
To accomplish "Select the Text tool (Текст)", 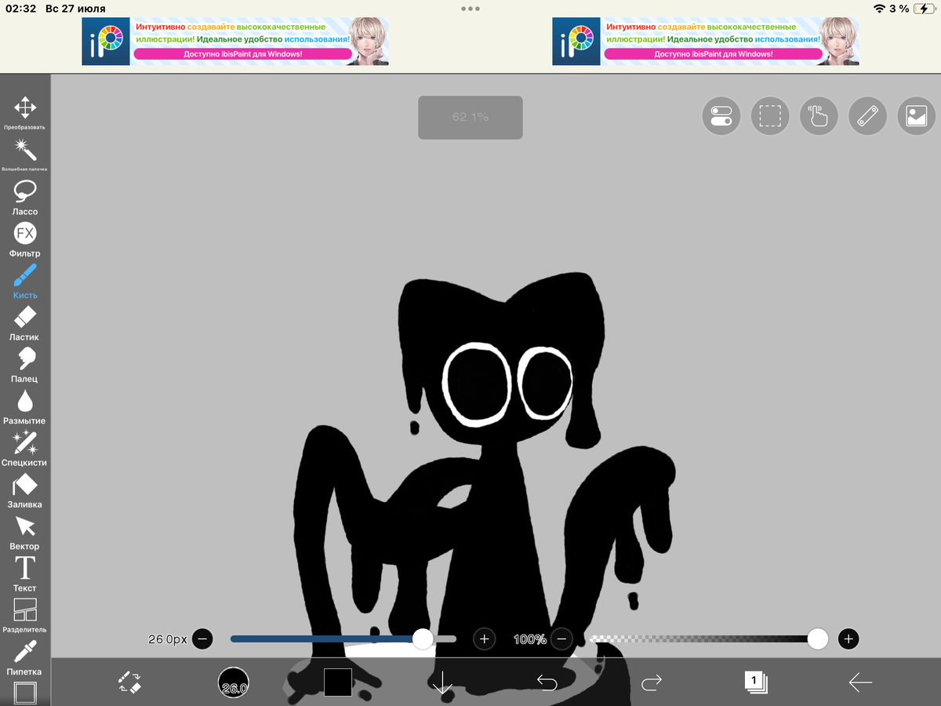I will click(x=25, y=573).
